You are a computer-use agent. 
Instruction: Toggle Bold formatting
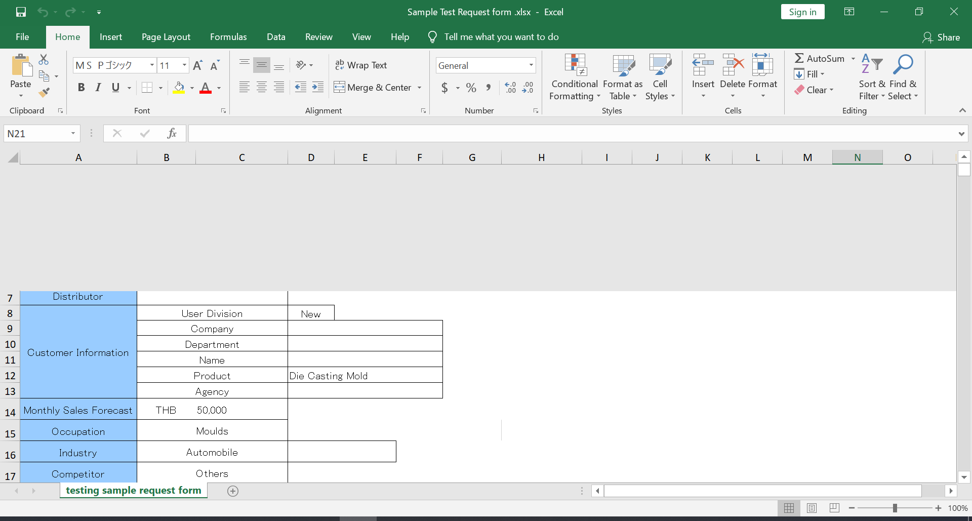pos(81,88)
